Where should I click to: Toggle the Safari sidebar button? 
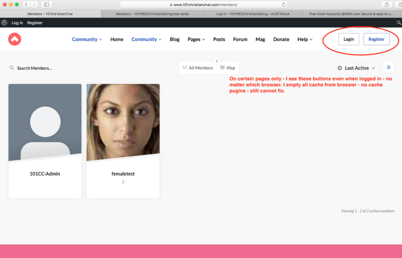(47, 5)
